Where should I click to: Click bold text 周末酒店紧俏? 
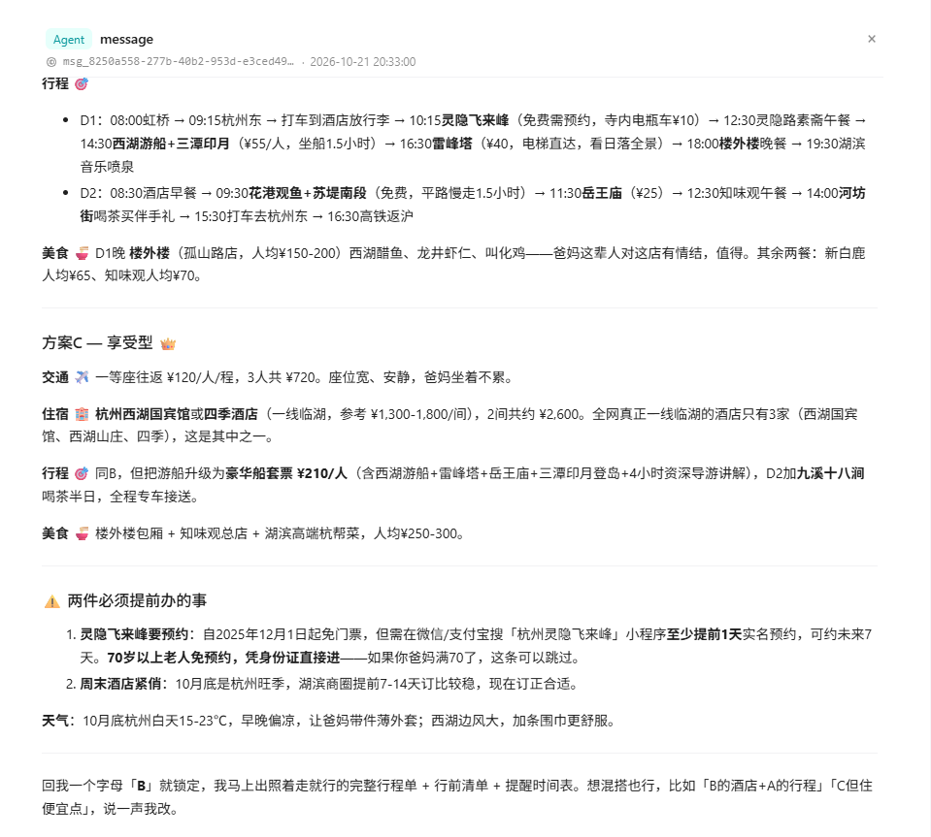click(x=120, y=684)
